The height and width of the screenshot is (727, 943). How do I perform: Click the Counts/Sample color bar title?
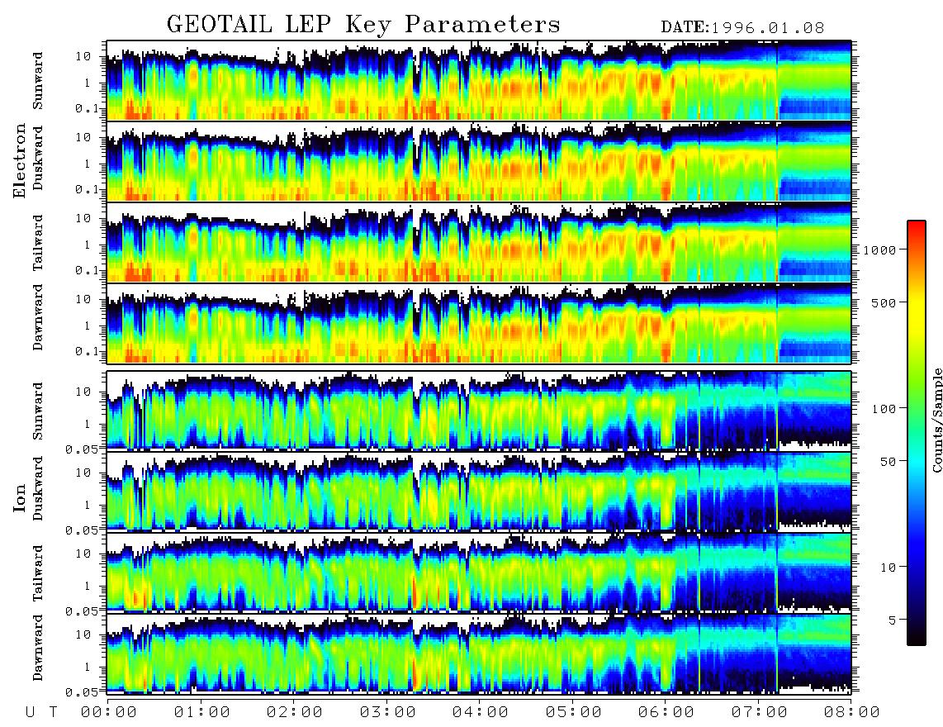click(x=937, y=421)
